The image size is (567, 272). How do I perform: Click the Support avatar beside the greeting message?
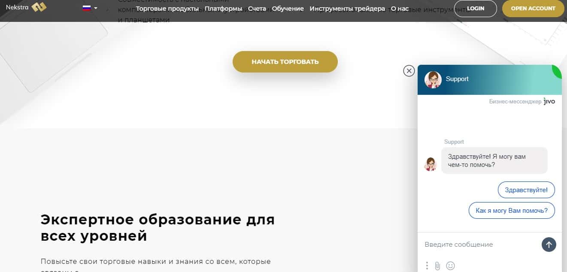click(x=431, y=164)
